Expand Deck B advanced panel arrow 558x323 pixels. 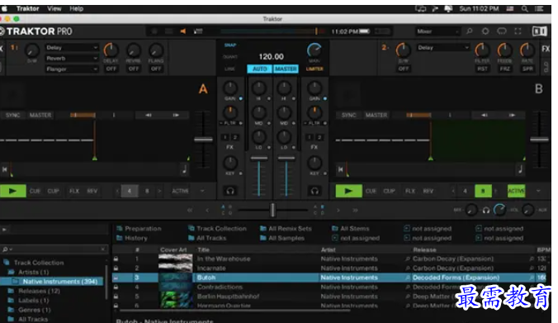[x=538, y=191]
